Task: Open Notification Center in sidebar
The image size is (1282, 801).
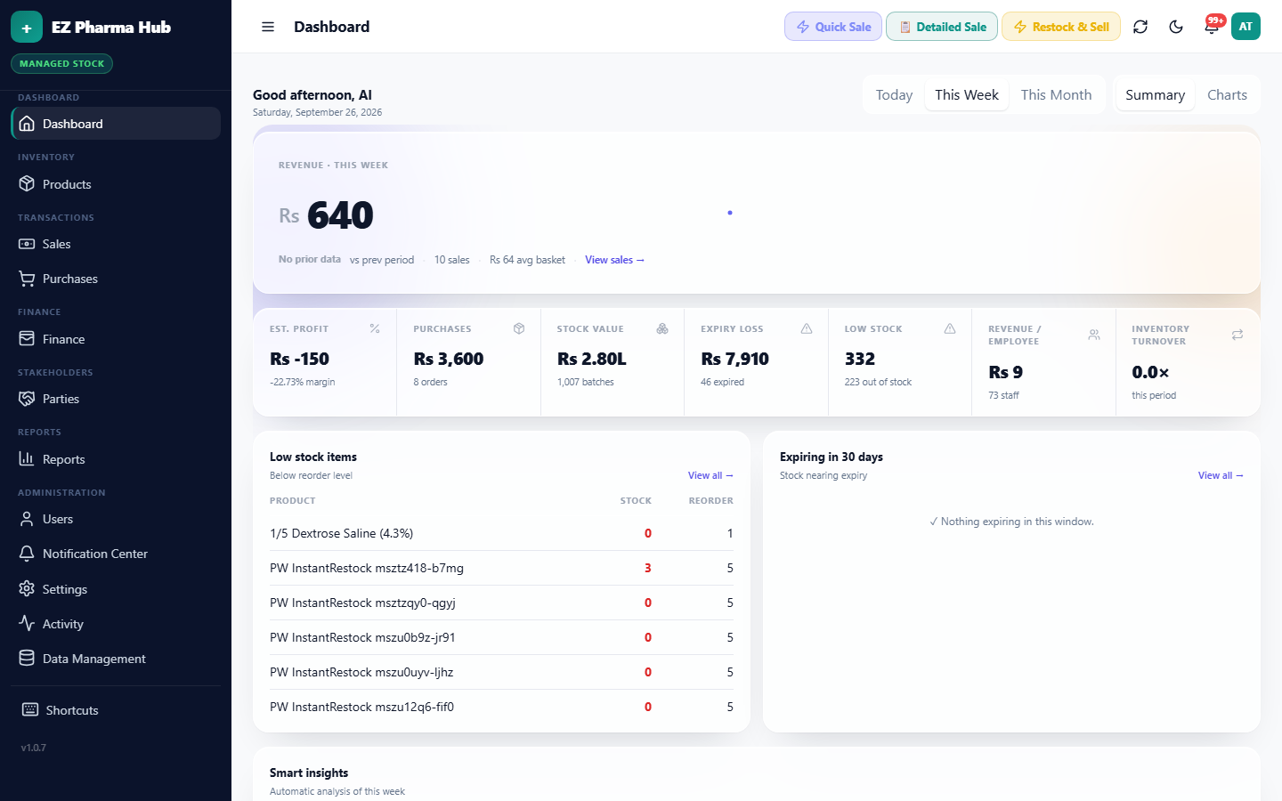Action: pyautogui.click(x=116, y=554)
